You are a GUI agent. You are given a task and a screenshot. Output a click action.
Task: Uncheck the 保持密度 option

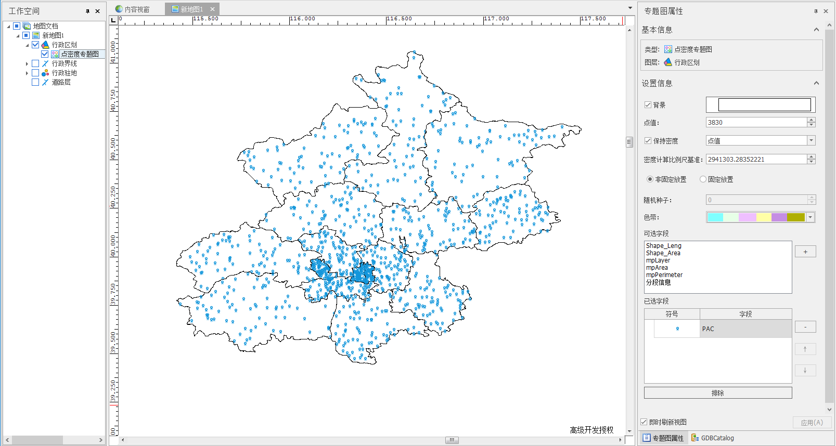coord(648,141)
